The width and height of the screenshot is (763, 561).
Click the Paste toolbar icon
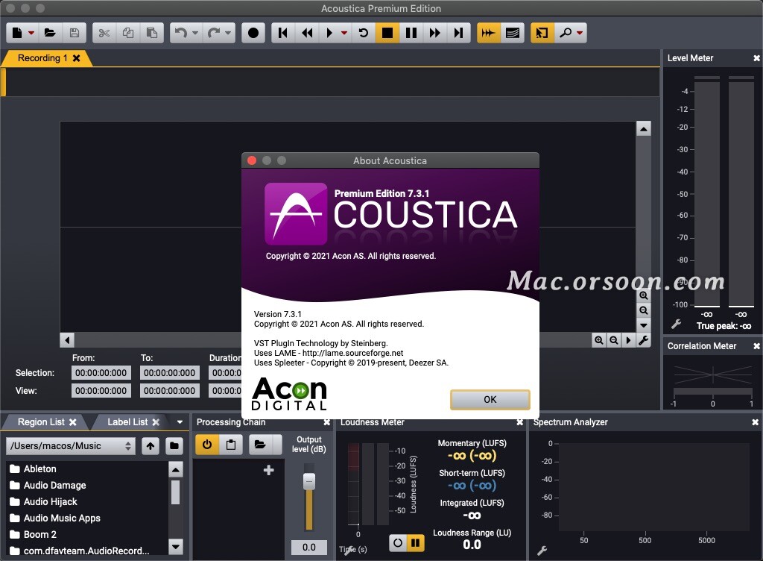152,33
